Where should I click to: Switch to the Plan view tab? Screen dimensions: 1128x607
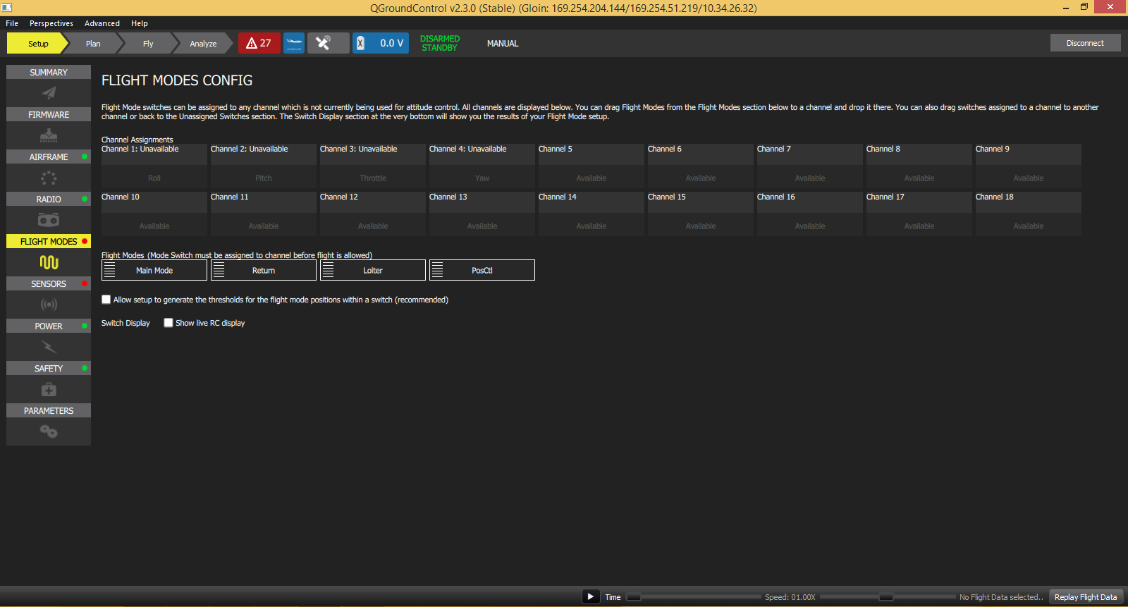(x=93, y=44)
